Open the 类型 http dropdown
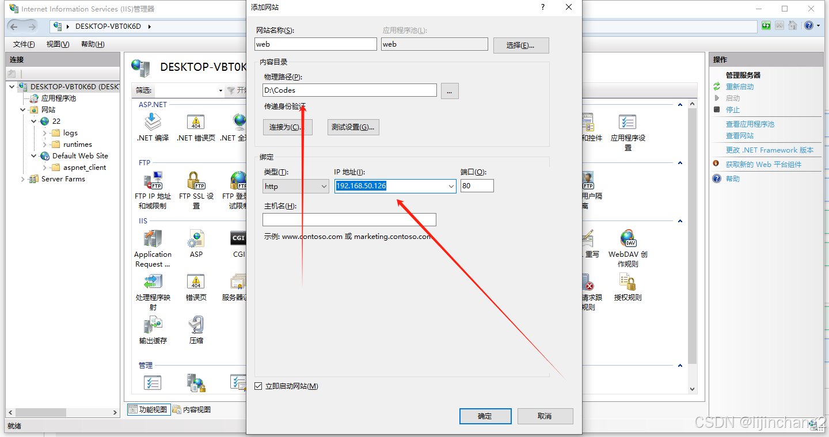This screenshot has height=437, width=829. coord(296,186)
